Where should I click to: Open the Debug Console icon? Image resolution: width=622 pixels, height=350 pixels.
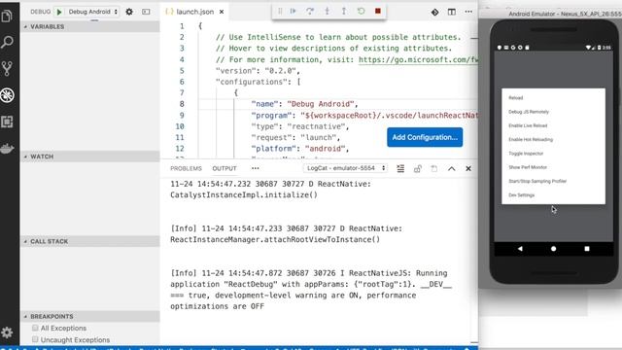[x=146, y=12]
